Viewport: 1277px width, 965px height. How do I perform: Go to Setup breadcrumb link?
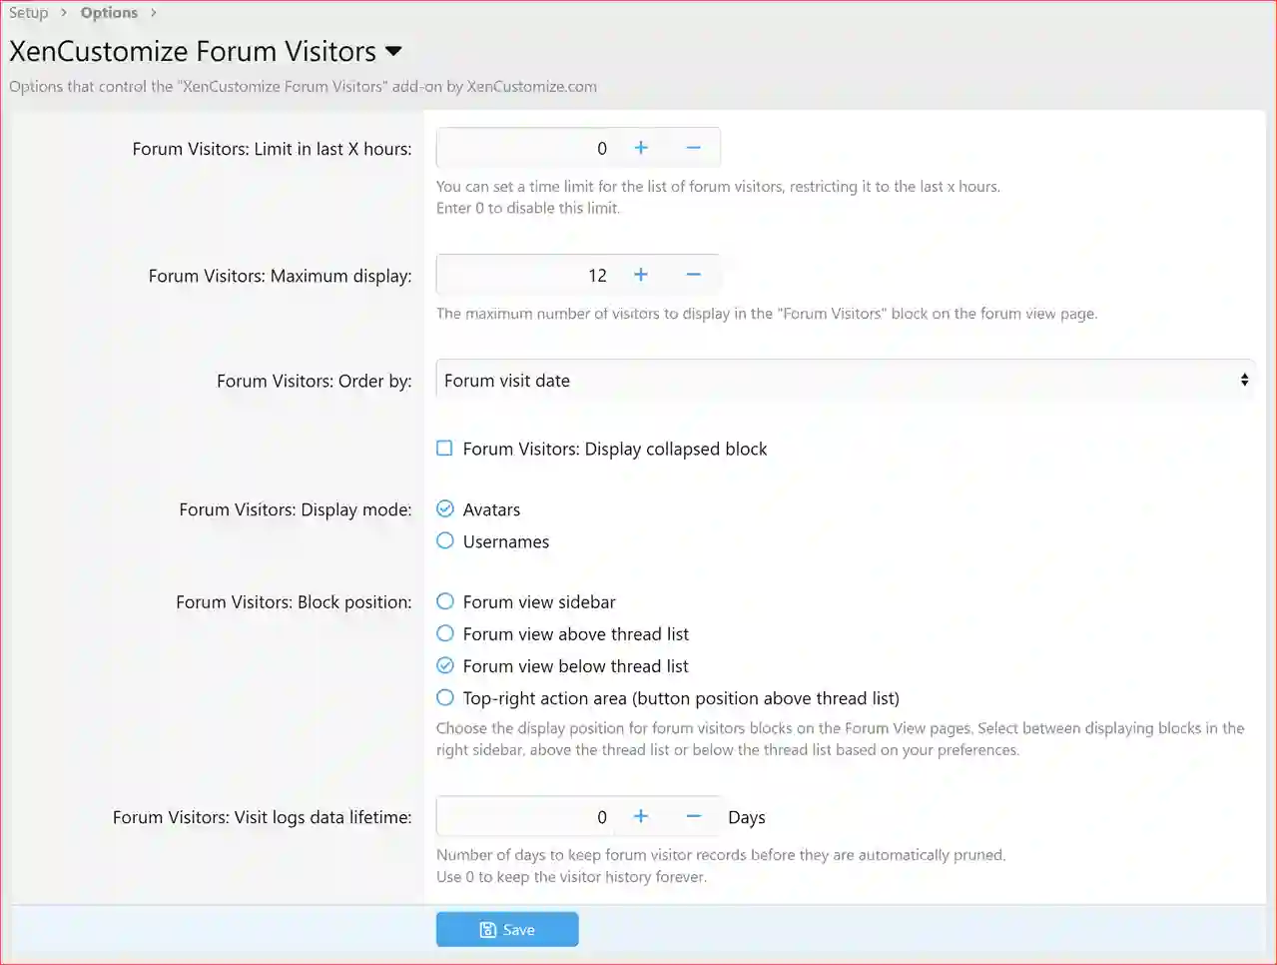click(29, 13)
